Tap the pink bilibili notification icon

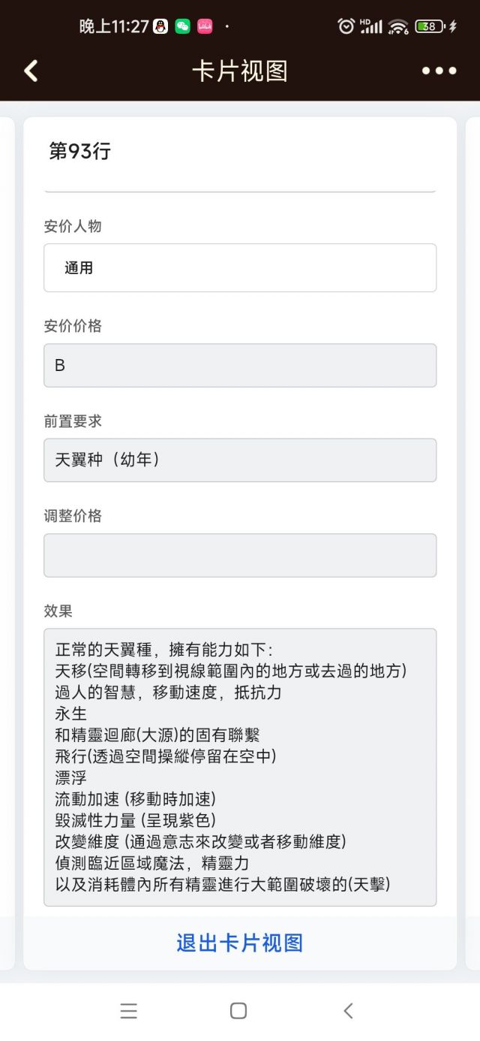[205, 26]
